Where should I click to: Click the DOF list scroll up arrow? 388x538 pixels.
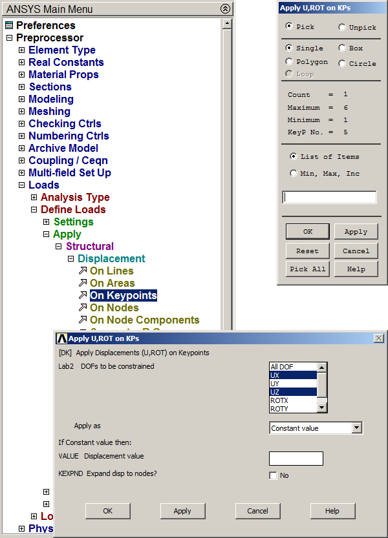(x=321, y=367)
